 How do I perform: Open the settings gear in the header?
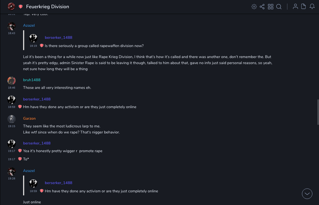pos(254,7)
